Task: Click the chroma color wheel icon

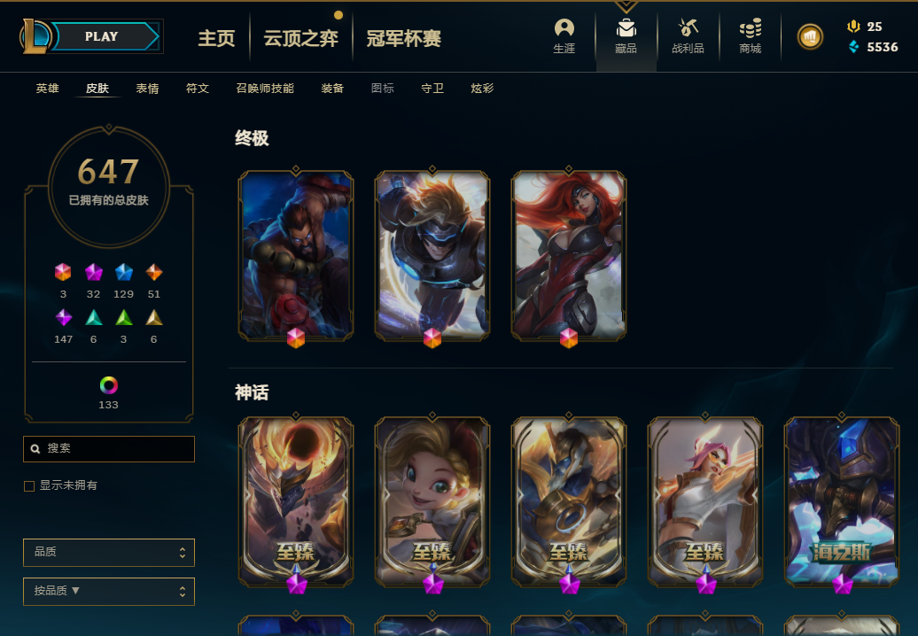Action: tap(108, 385)
